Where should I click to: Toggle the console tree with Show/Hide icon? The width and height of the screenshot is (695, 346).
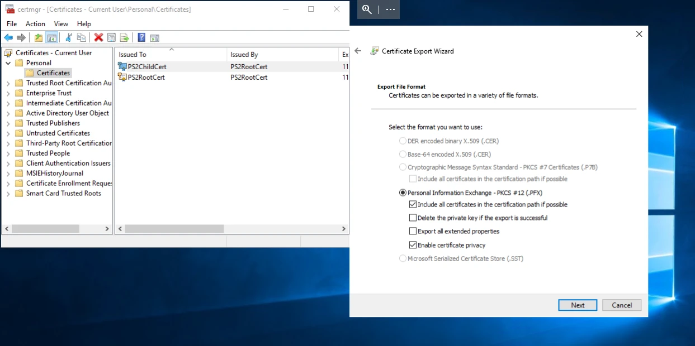(x=51, y=37)
